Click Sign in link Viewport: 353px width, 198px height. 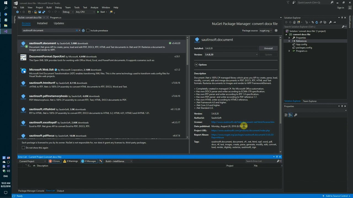pos(341,8)
